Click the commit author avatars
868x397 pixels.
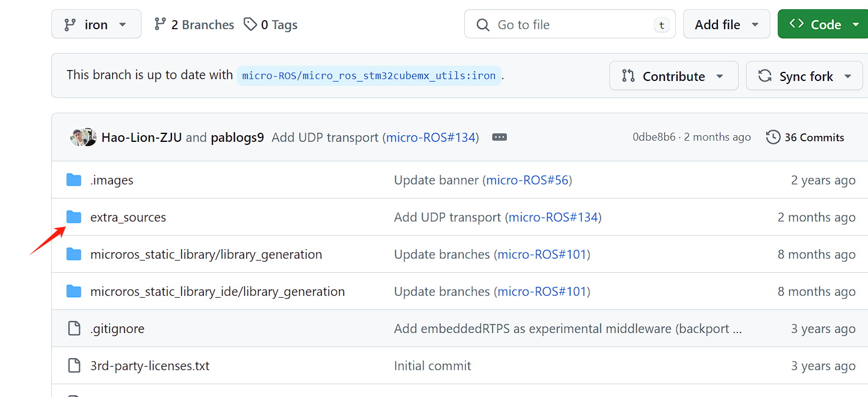[84, 137]
